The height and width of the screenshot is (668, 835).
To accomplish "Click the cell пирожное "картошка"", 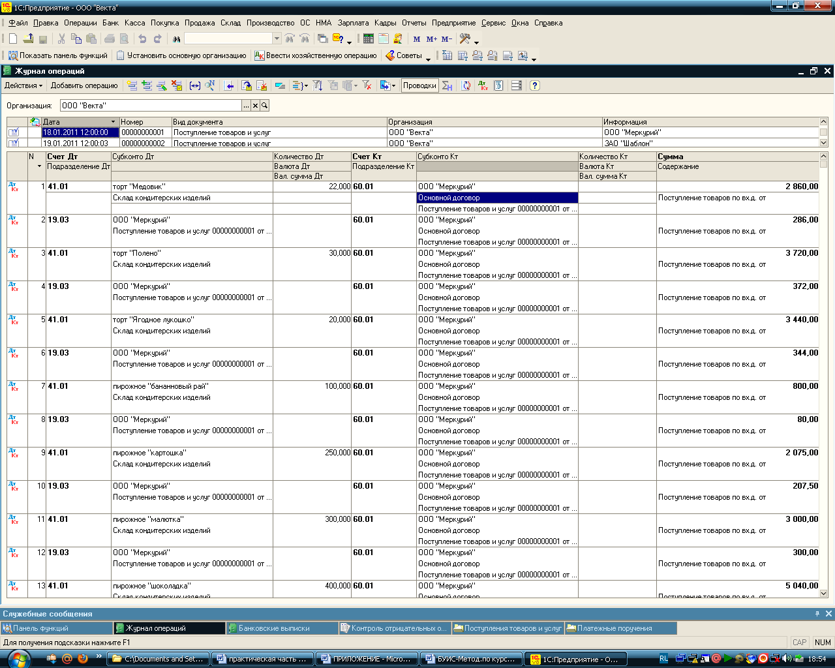I will click(192, 453).
